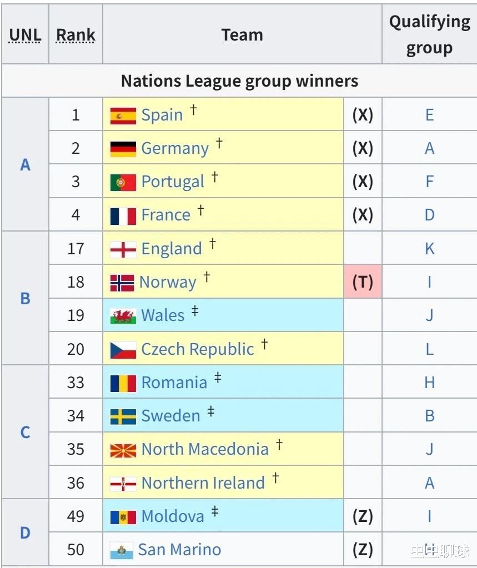Click the North Macedonia flag icon

click(123, 450)
